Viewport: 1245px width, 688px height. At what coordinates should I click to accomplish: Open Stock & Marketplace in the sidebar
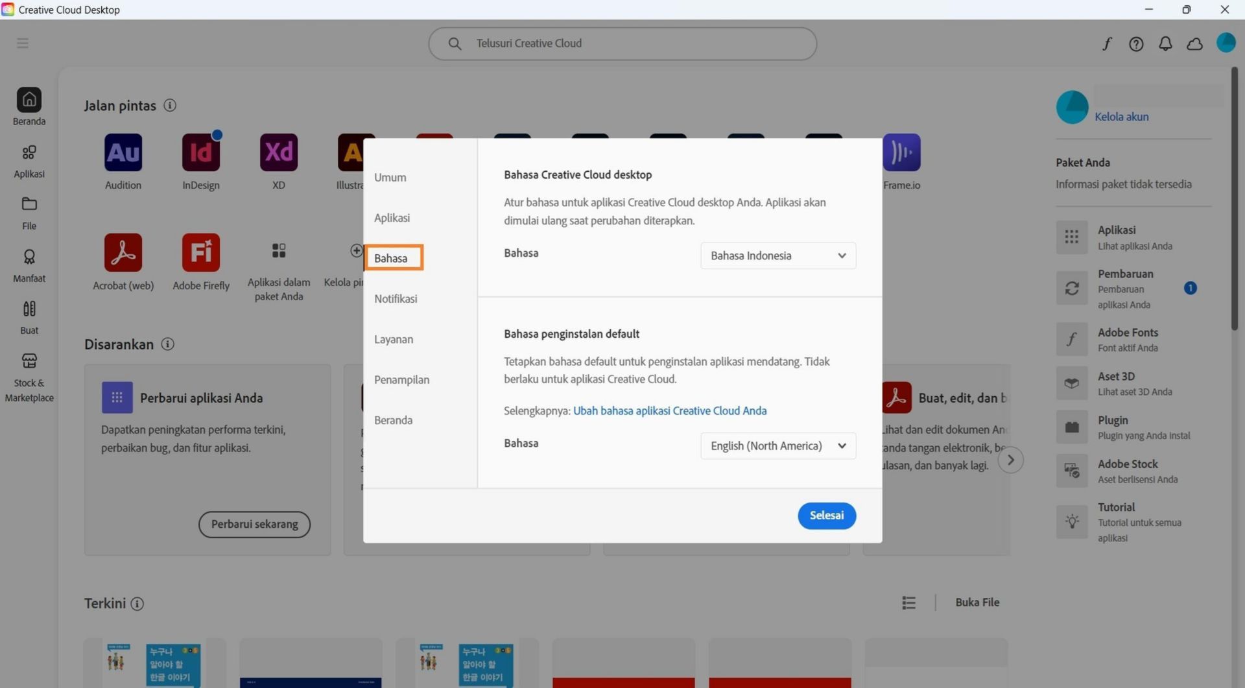(29, 377)
